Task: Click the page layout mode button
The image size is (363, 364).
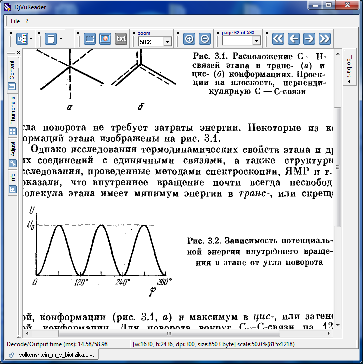Action: tap(51, 39)
